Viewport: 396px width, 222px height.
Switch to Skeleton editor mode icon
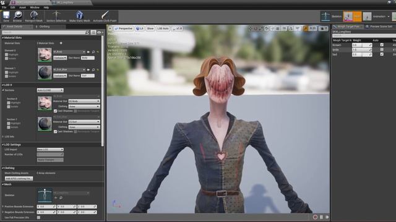pos(325,17)
